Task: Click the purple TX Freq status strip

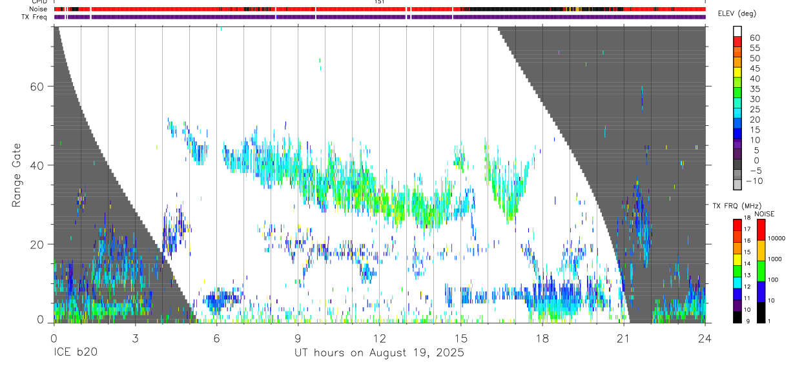Action: point(379,17)
